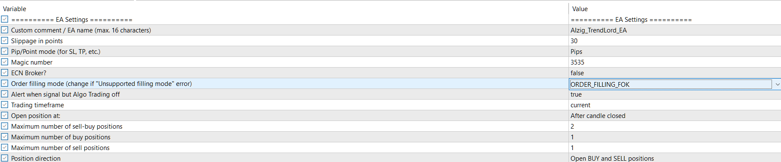Toggle the EA Settings header row checkbox
Image resolution: width=781 pixels, height=162 pixels.
coord(4,19)
